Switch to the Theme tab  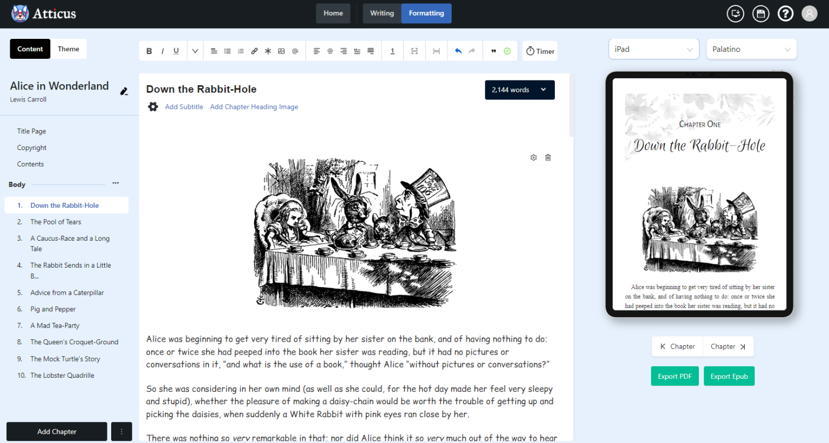(69, 49)
